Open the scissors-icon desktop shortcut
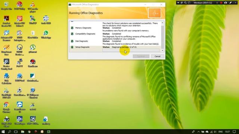Screen dimensions: 239x134 pos(32,106)
